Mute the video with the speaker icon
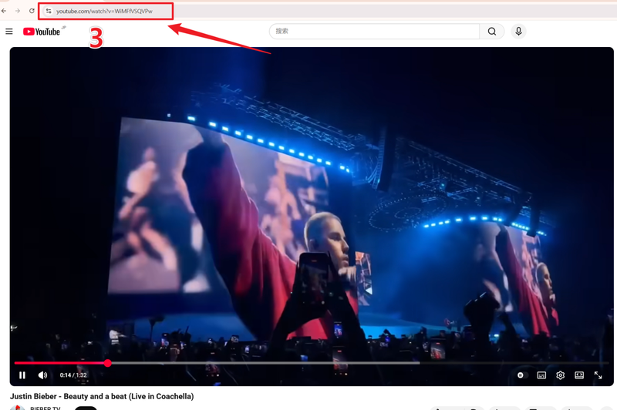The width and height of the screenshot is (617, 410). click(x=42, y=375)
